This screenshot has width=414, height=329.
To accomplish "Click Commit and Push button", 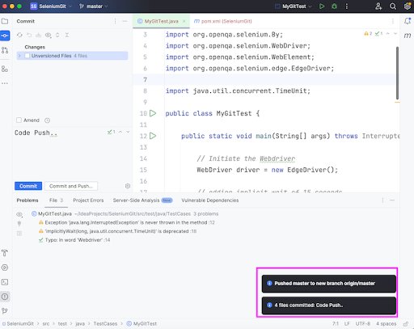I will [x=71, y=186].
